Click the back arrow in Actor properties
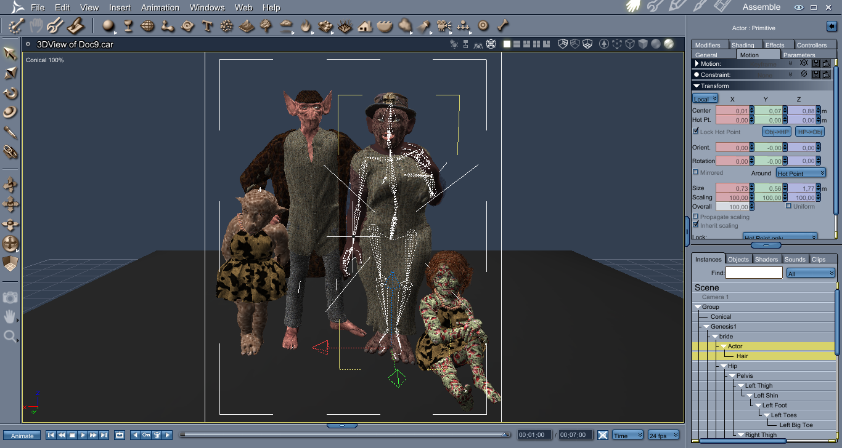 coord(831,26)
